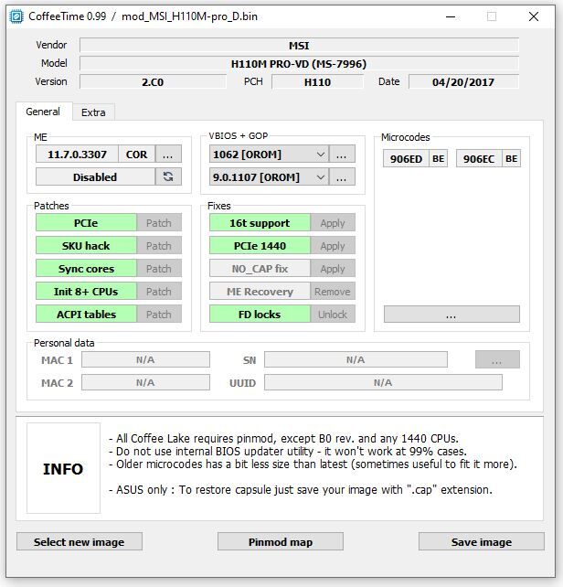Click the BE revision next to 906ED
563x587 pixels.
[439, 158]
